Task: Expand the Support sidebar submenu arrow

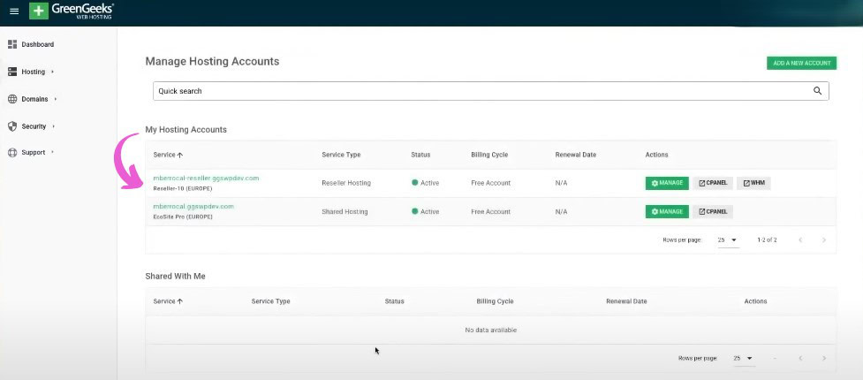Action: 52,153
